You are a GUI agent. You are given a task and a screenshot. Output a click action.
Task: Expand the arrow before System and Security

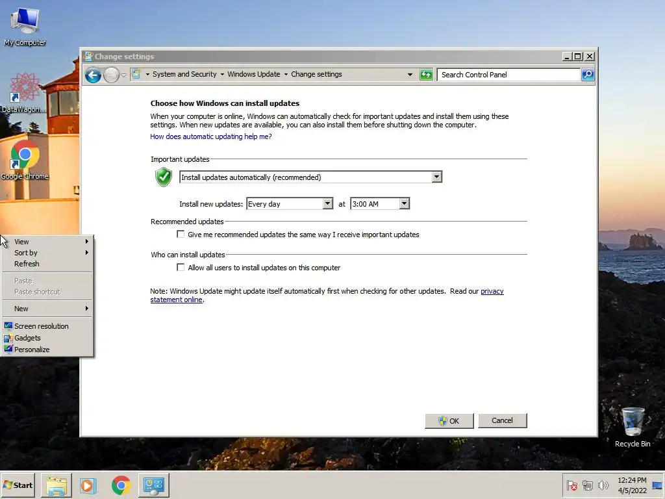pos(147,74)
